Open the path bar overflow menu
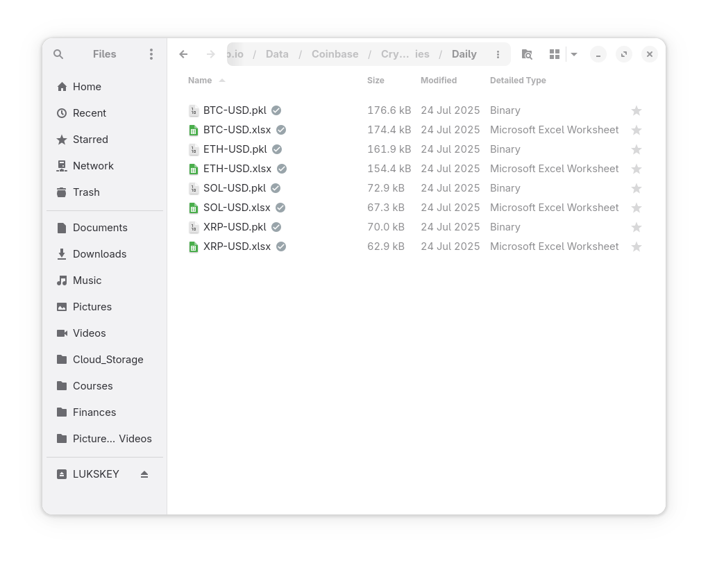708x561 pixels. pos(498,53)
